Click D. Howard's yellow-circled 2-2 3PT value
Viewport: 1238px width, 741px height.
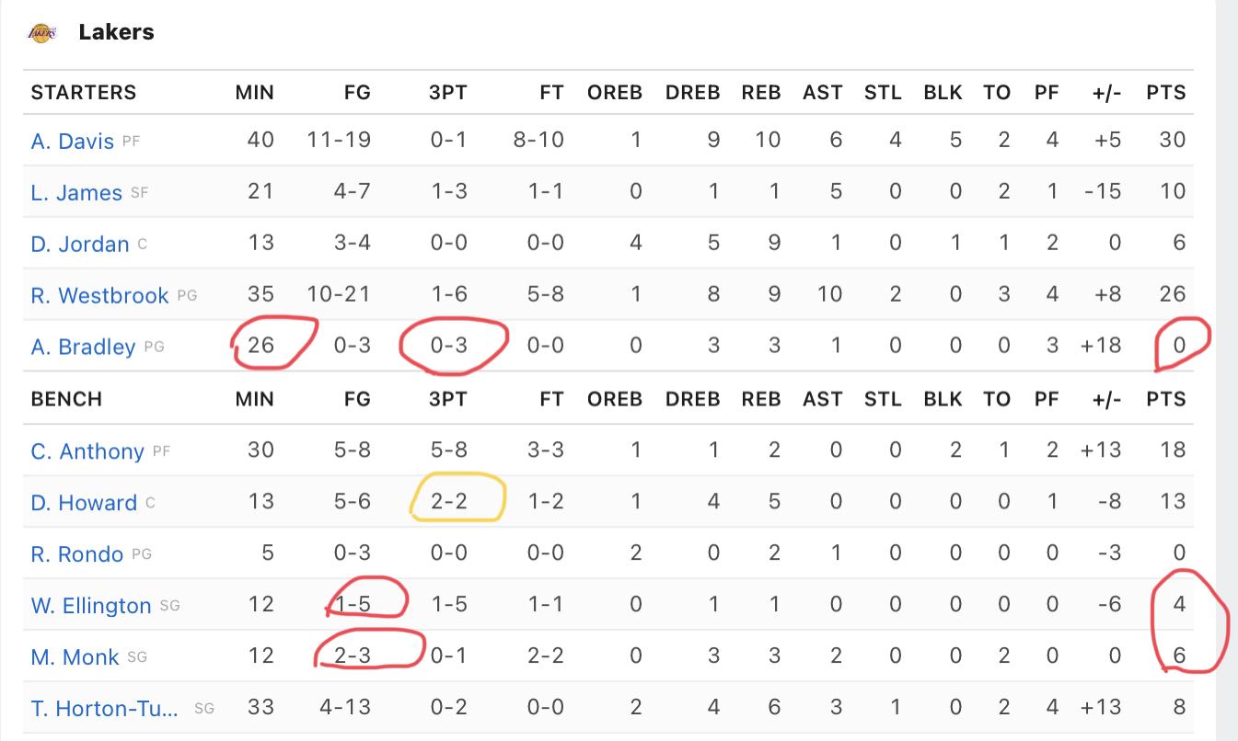(448, 502)
